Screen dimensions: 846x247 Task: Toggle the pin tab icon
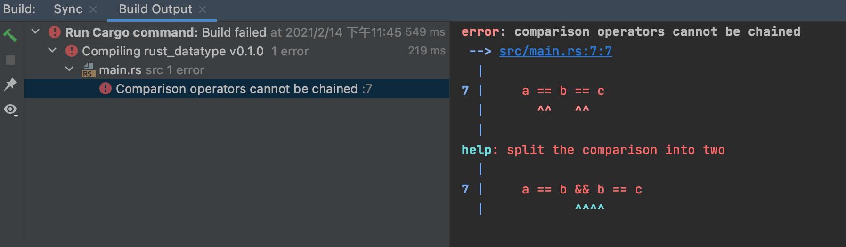(10, 85)
